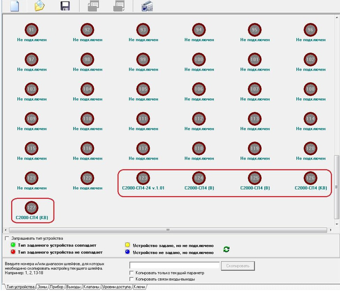Select device address 119 icon
Screen dimensions: 340x299
[255, 148]
